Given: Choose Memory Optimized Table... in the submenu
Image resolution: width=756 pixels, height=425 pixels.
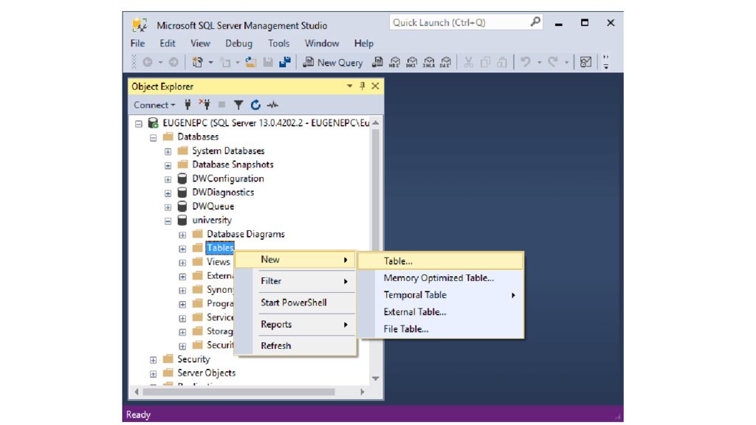Looking at the screenshot, I should point(441,278).
